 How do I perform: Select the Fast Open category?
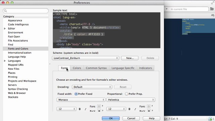click(x=14, y=37)
